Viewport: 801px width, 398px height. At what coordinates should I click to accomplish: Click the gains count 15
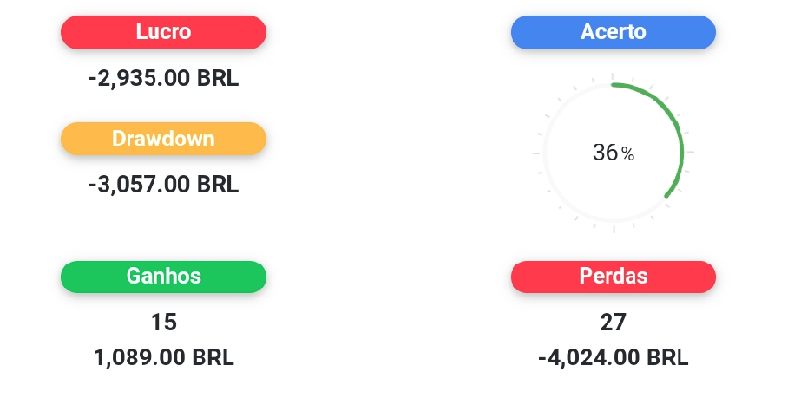163,323
